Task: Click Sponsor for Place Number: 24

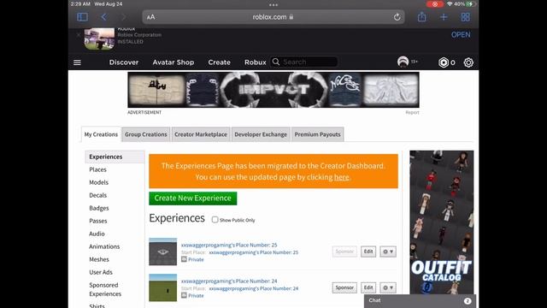Action: (x=344, y=287)
